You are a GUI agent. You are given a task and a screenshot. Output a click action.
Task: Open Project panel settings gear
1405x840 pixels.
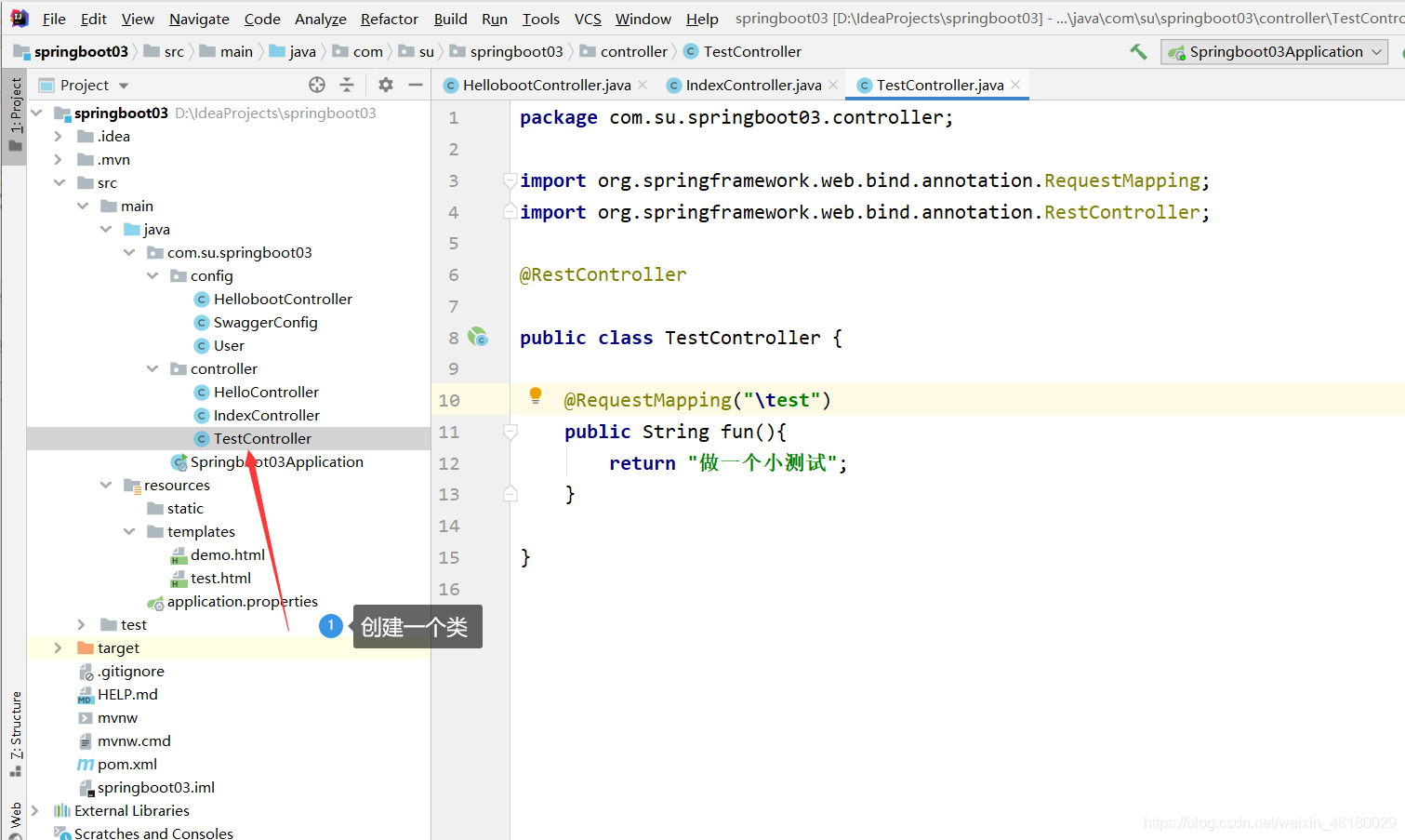[x=386, y=85]
